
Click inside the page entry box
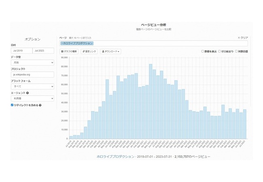tap(153, 43)
